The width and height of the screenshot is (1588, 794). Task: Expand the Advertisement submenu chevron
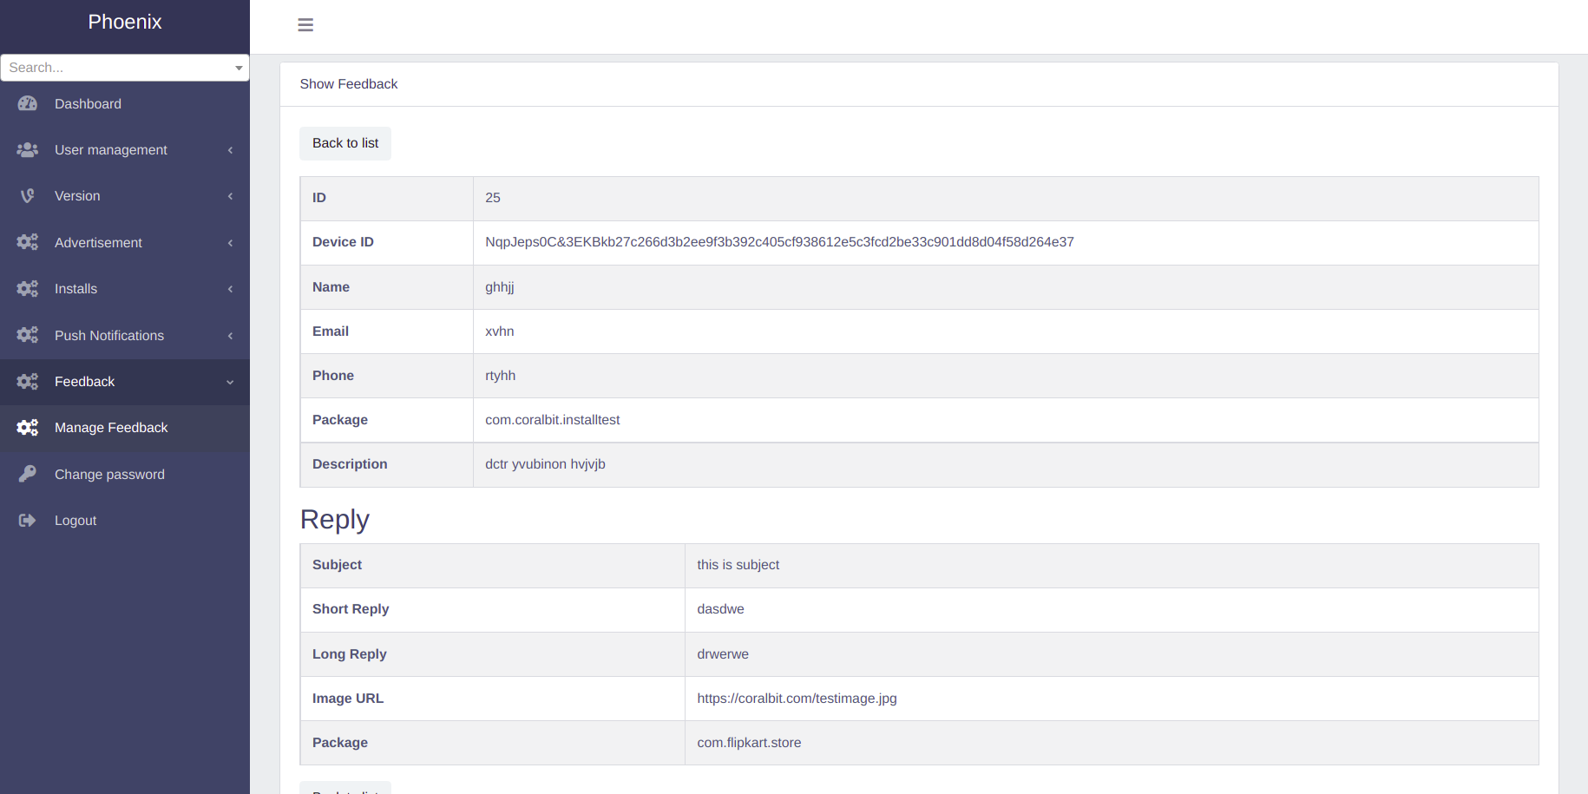pyautogui.click(x=230, y=243)
